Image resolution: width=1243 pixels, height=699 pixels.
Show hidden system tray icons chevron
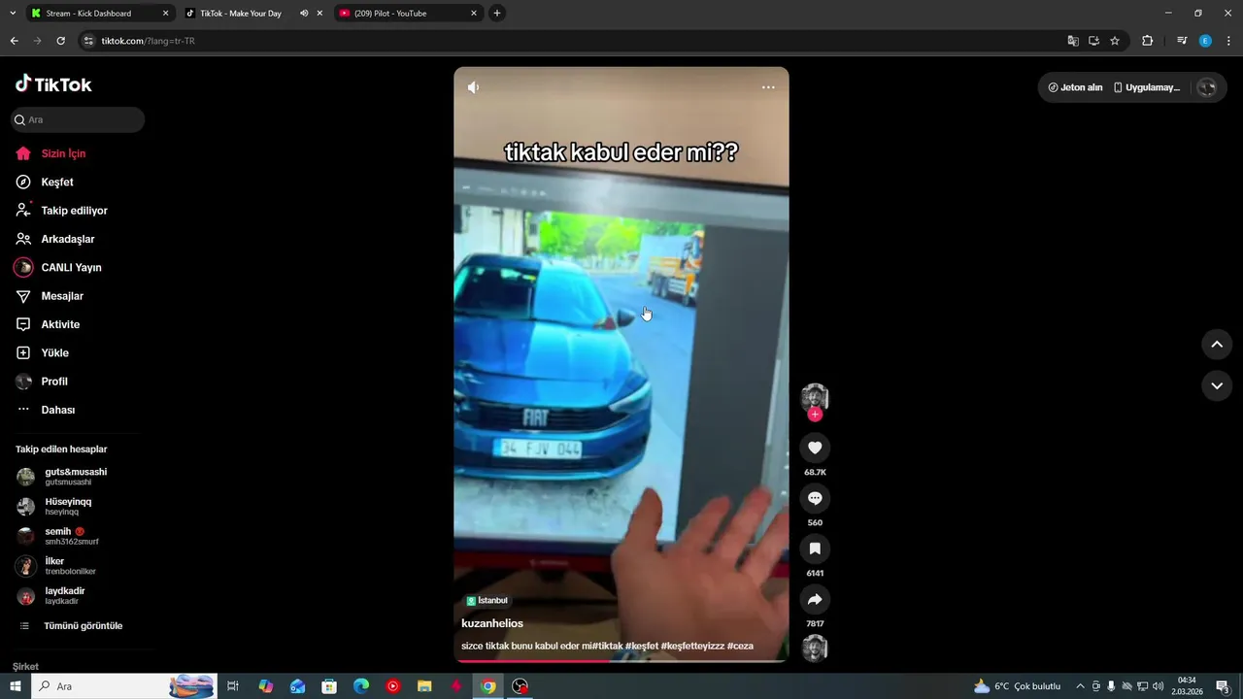(x=1080, y=686)
